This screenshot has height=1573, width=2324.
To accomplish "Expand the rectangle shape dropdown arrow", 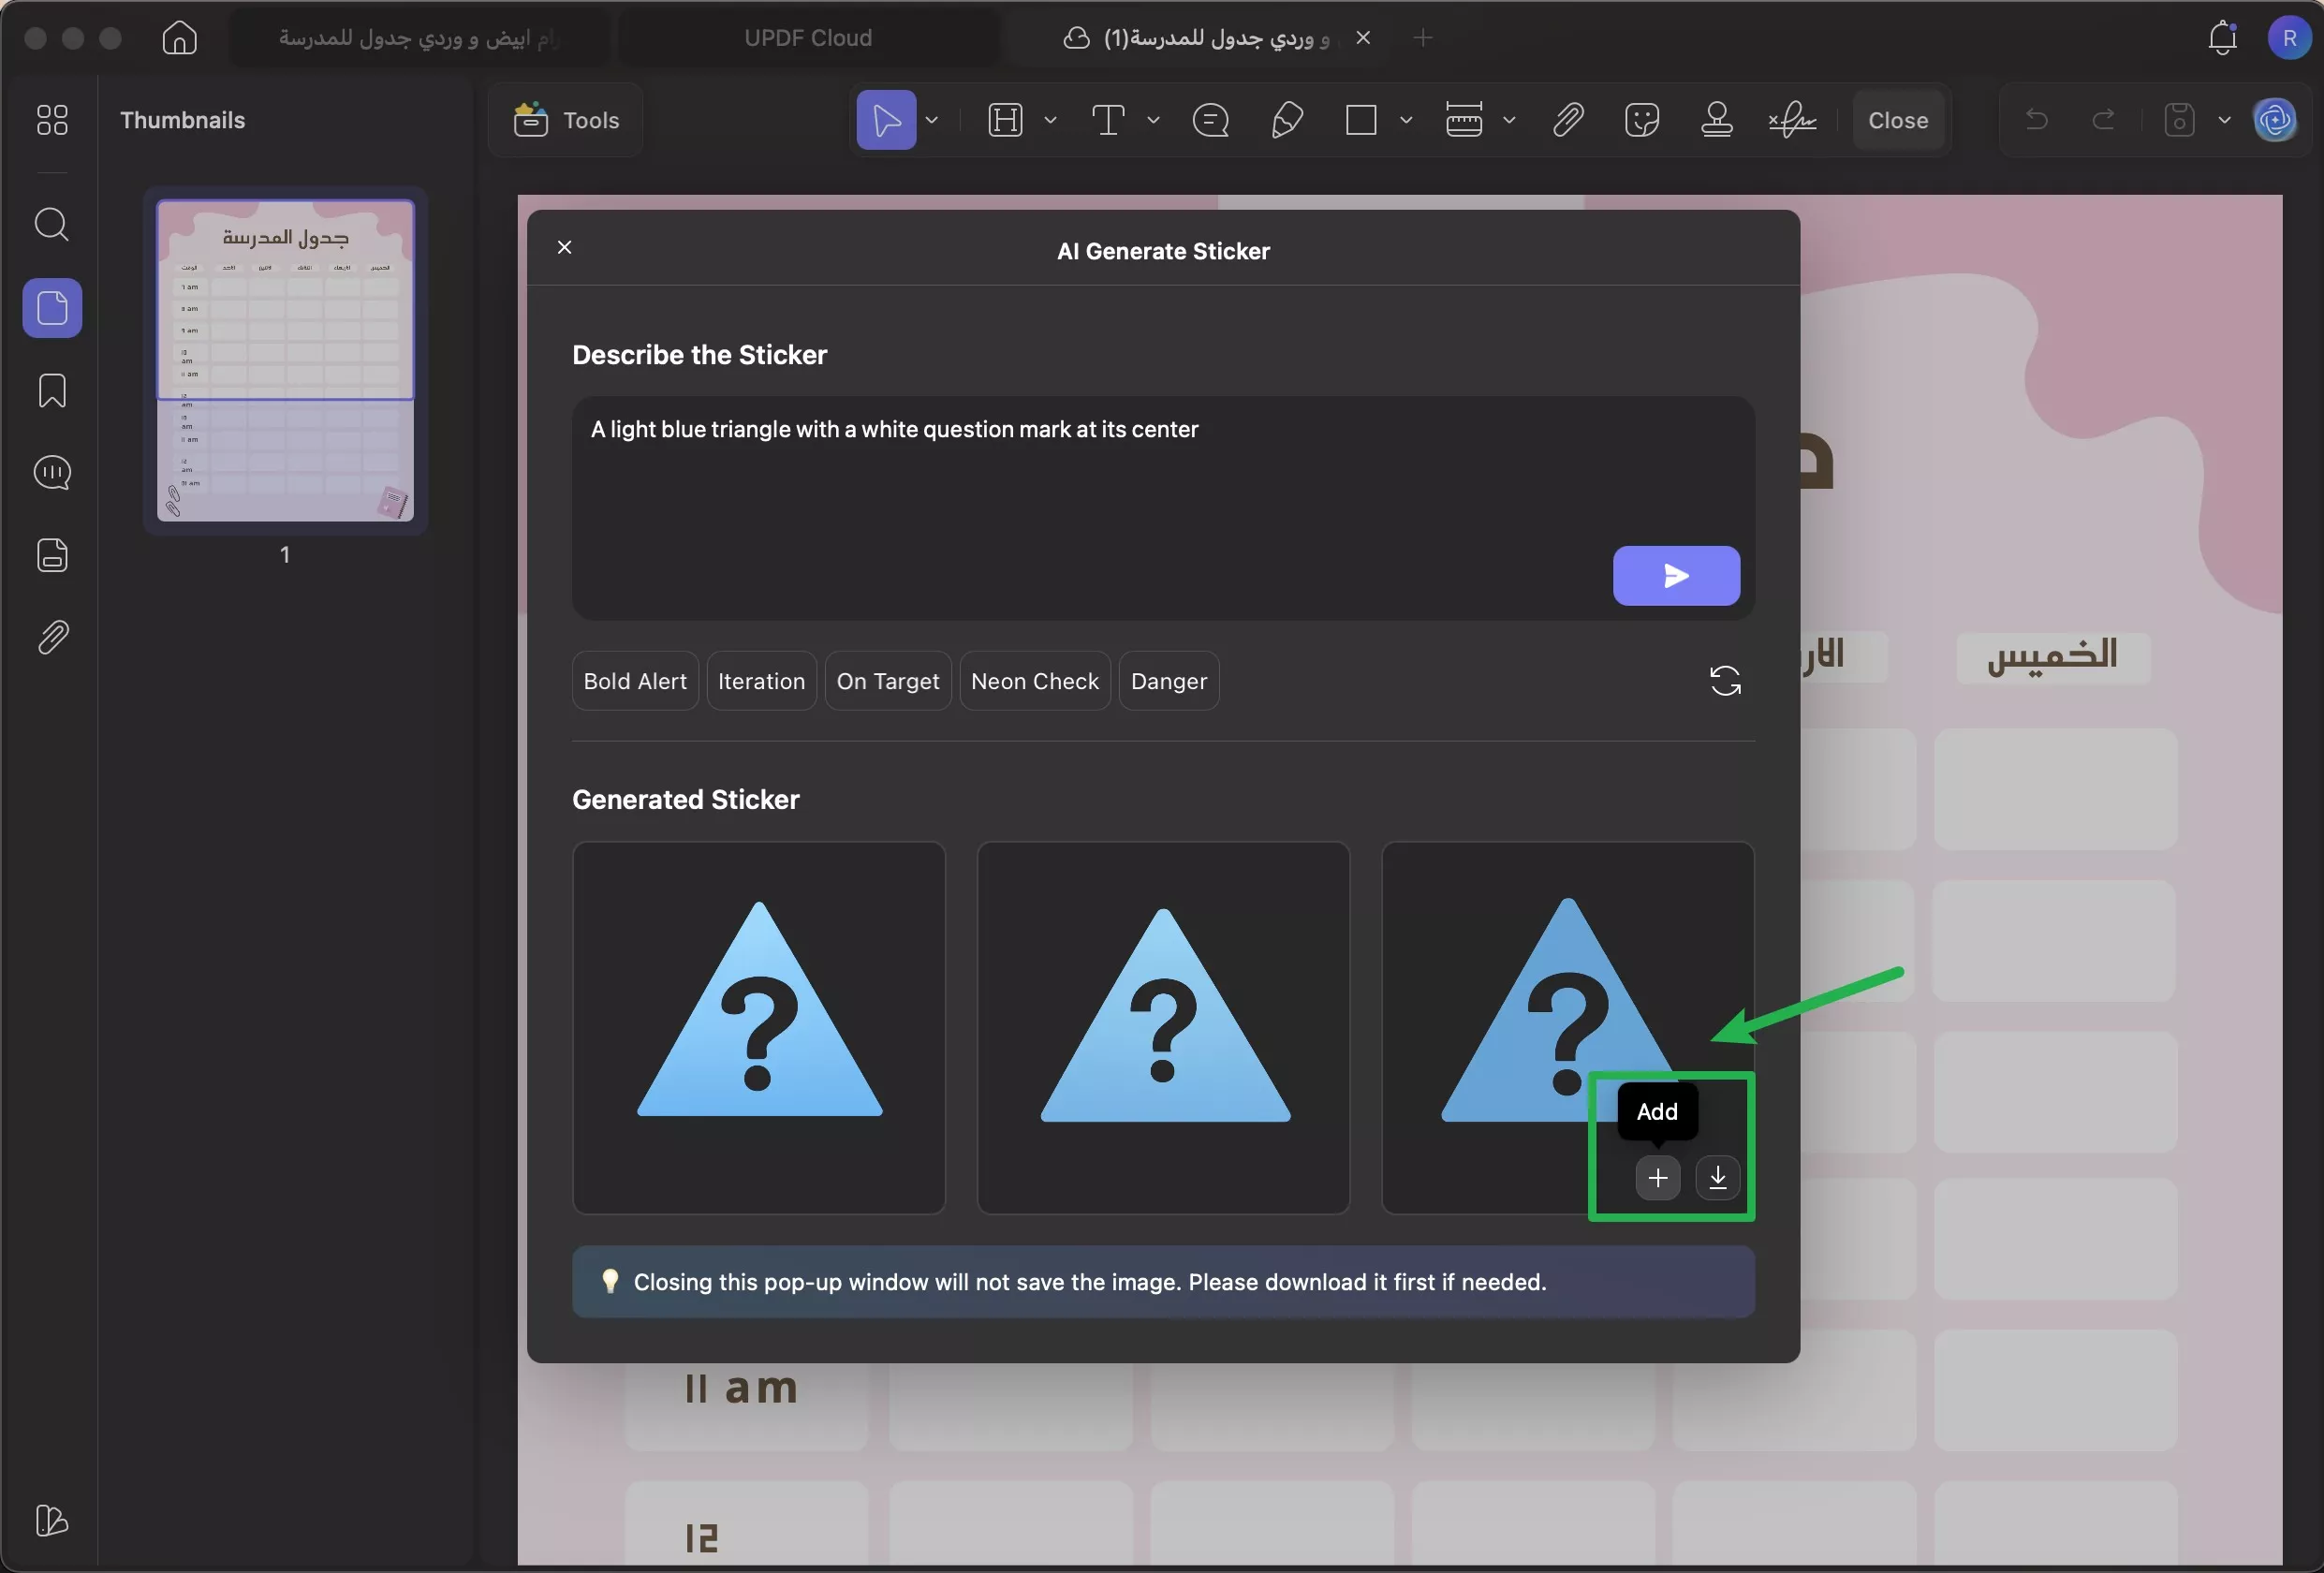I will point(1405,120).
